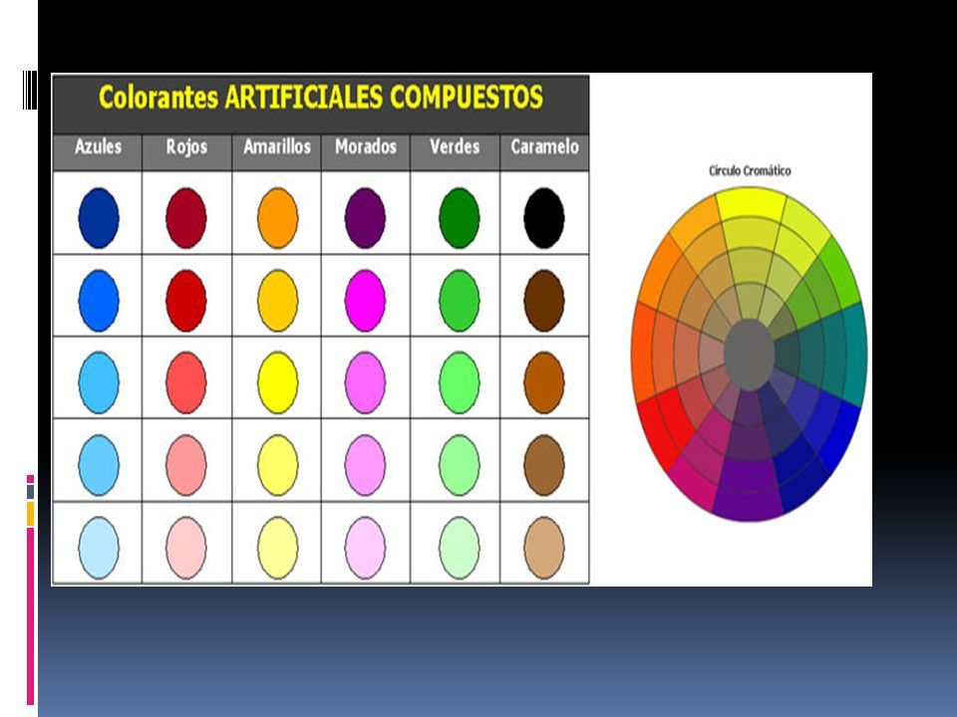The image size is (957, 717).
Task: Click the dark crimson swatch under Rojos
Action: [186, 218]
